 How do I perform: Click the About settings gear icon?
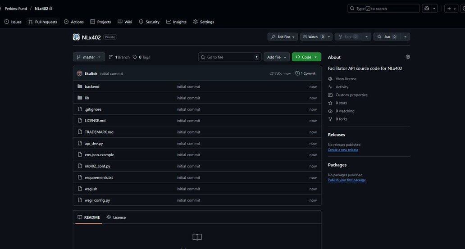(x=408, y=57)
